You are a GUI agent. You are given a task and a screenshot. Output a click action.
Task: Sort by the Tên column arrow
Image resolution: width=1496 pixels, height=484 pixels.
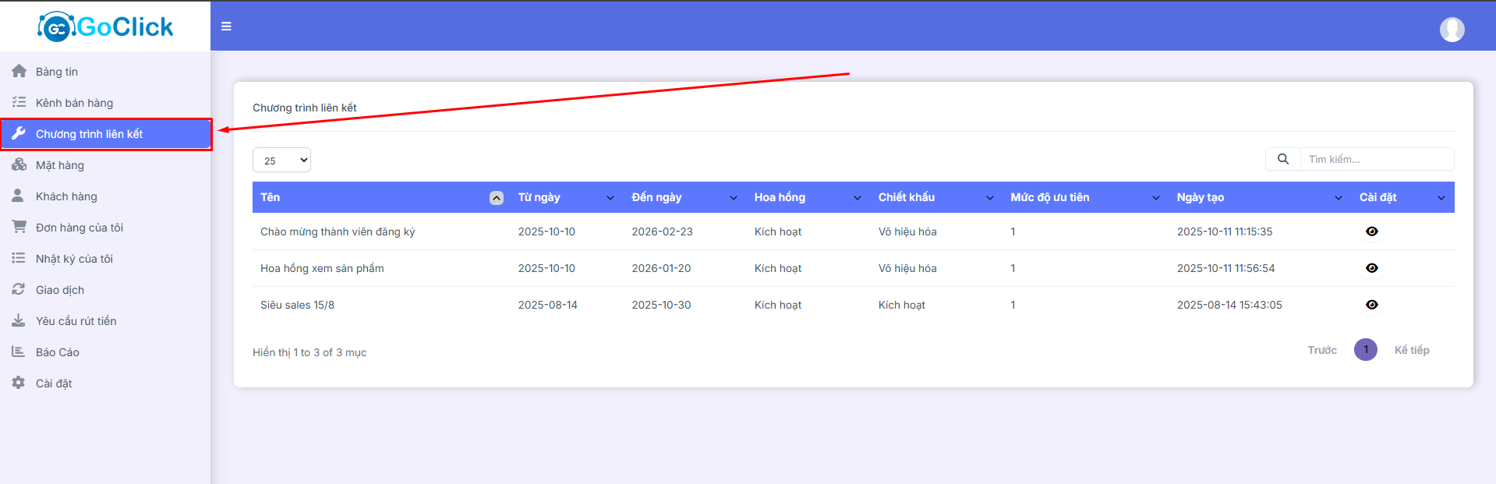(496, 198)
